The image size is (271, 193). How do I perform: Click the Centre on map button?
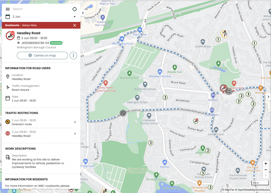(42, 55)
